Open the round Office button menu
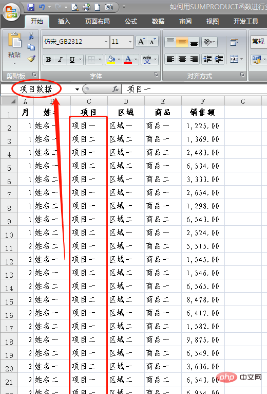267x394 pixels. (x=11, y=12)
